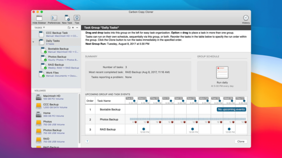Image resolution: width=282 pixels, height=158 pixels.
Task: Open the Tips lightbulb icon
Action: [77, 18]
